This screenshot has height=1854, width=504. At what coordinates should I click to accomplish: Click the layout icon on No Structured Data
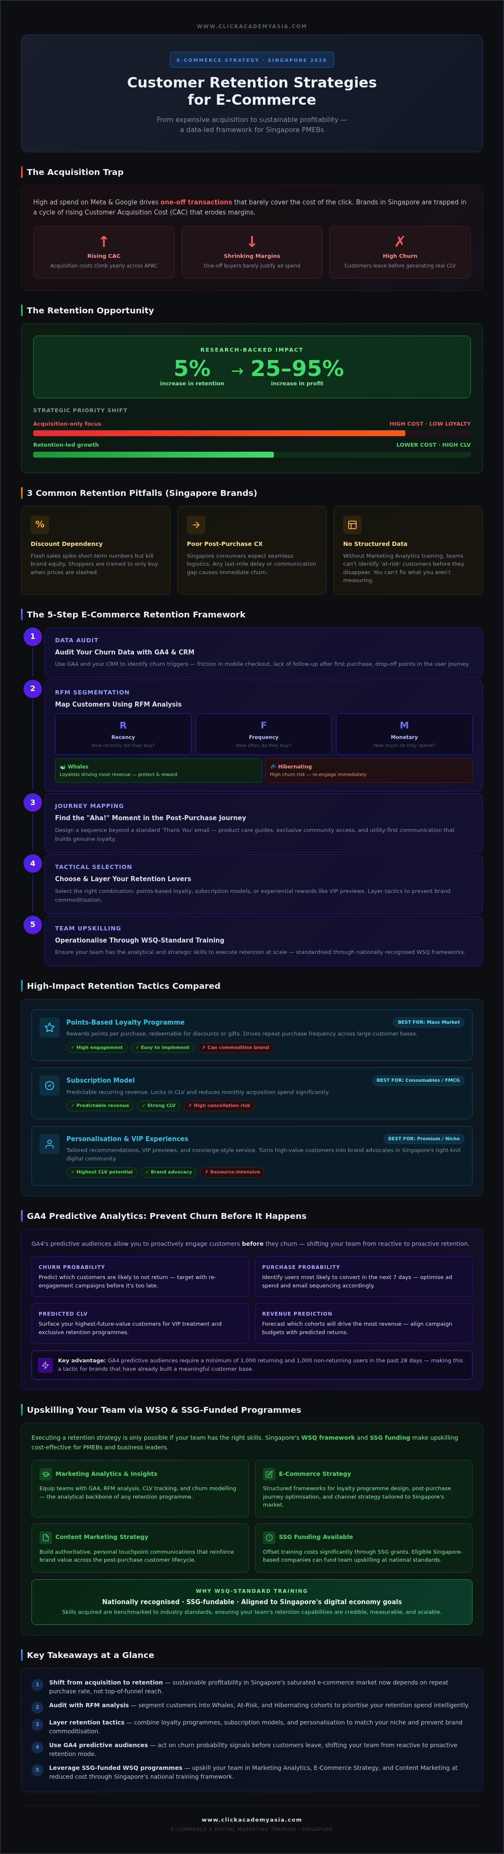(x=352, y=524)
